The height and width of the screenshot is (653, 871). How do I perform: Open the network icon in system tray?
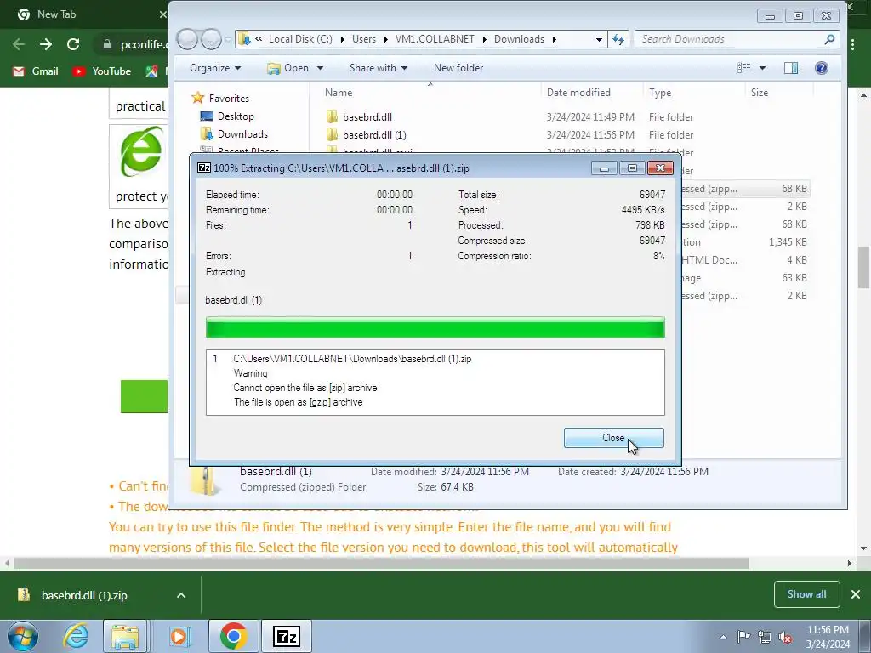[x=765, y=637]
